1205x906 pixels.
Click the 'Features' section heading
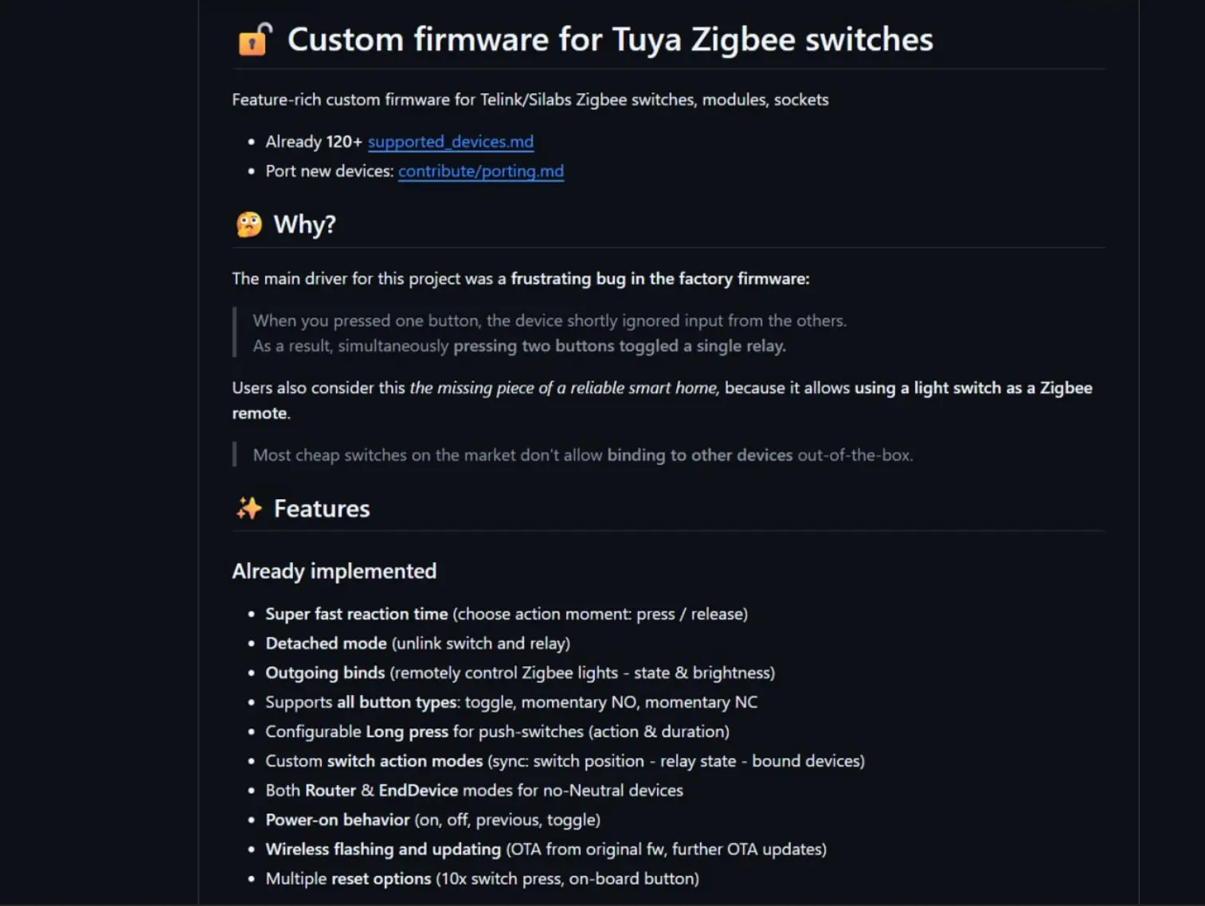(322, 509)
